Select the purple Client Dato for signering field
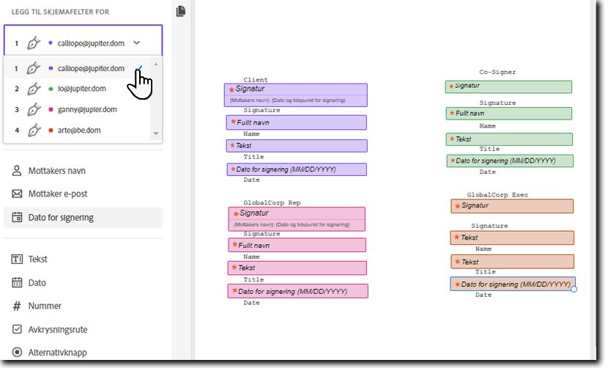Screen dimensions: 608x368 click(x=297, y=169)
